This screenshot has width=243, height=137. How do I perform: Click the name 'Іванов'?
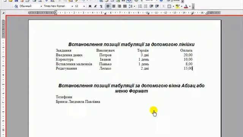tap(106, 59)
